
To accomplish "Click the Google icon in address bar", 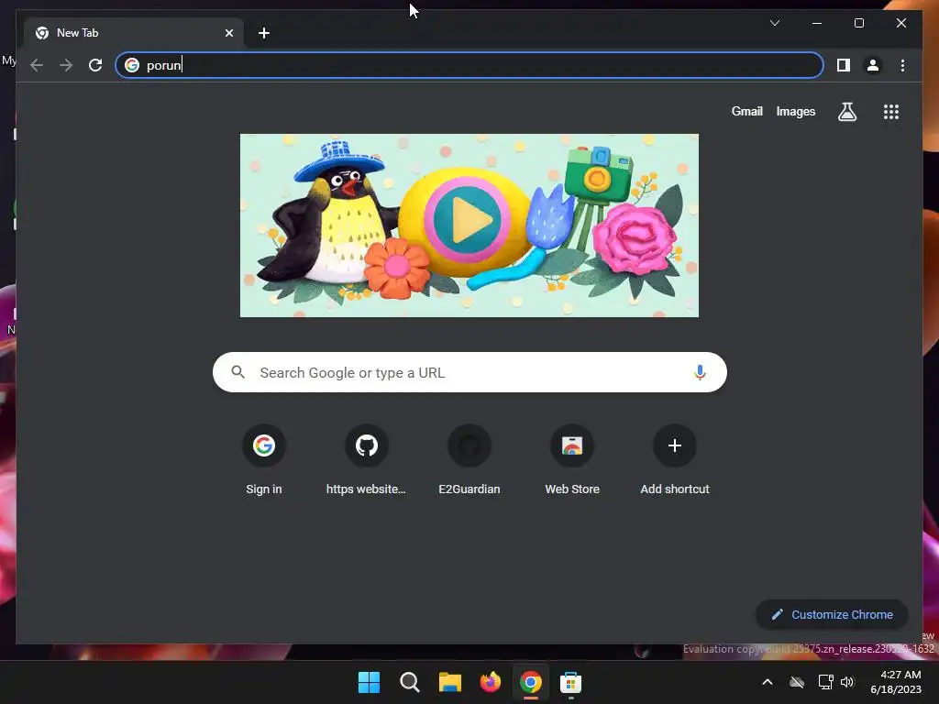I will pos(132,65).
